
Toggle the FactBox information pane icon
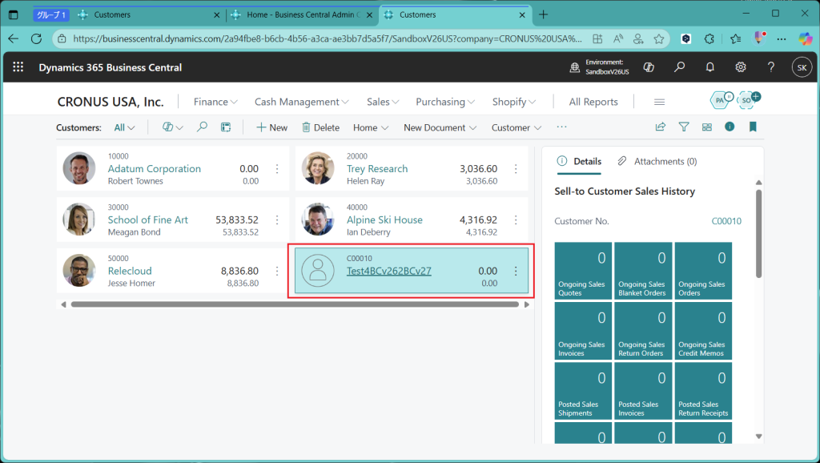point(730,127)
